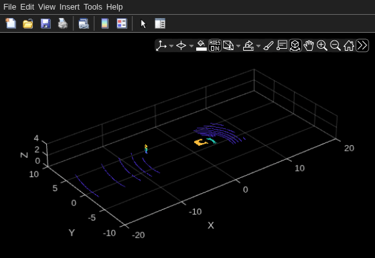This screenshot has height=258, width=375.
Task: Click the X axis label
Action: click(x=211, y=225)
